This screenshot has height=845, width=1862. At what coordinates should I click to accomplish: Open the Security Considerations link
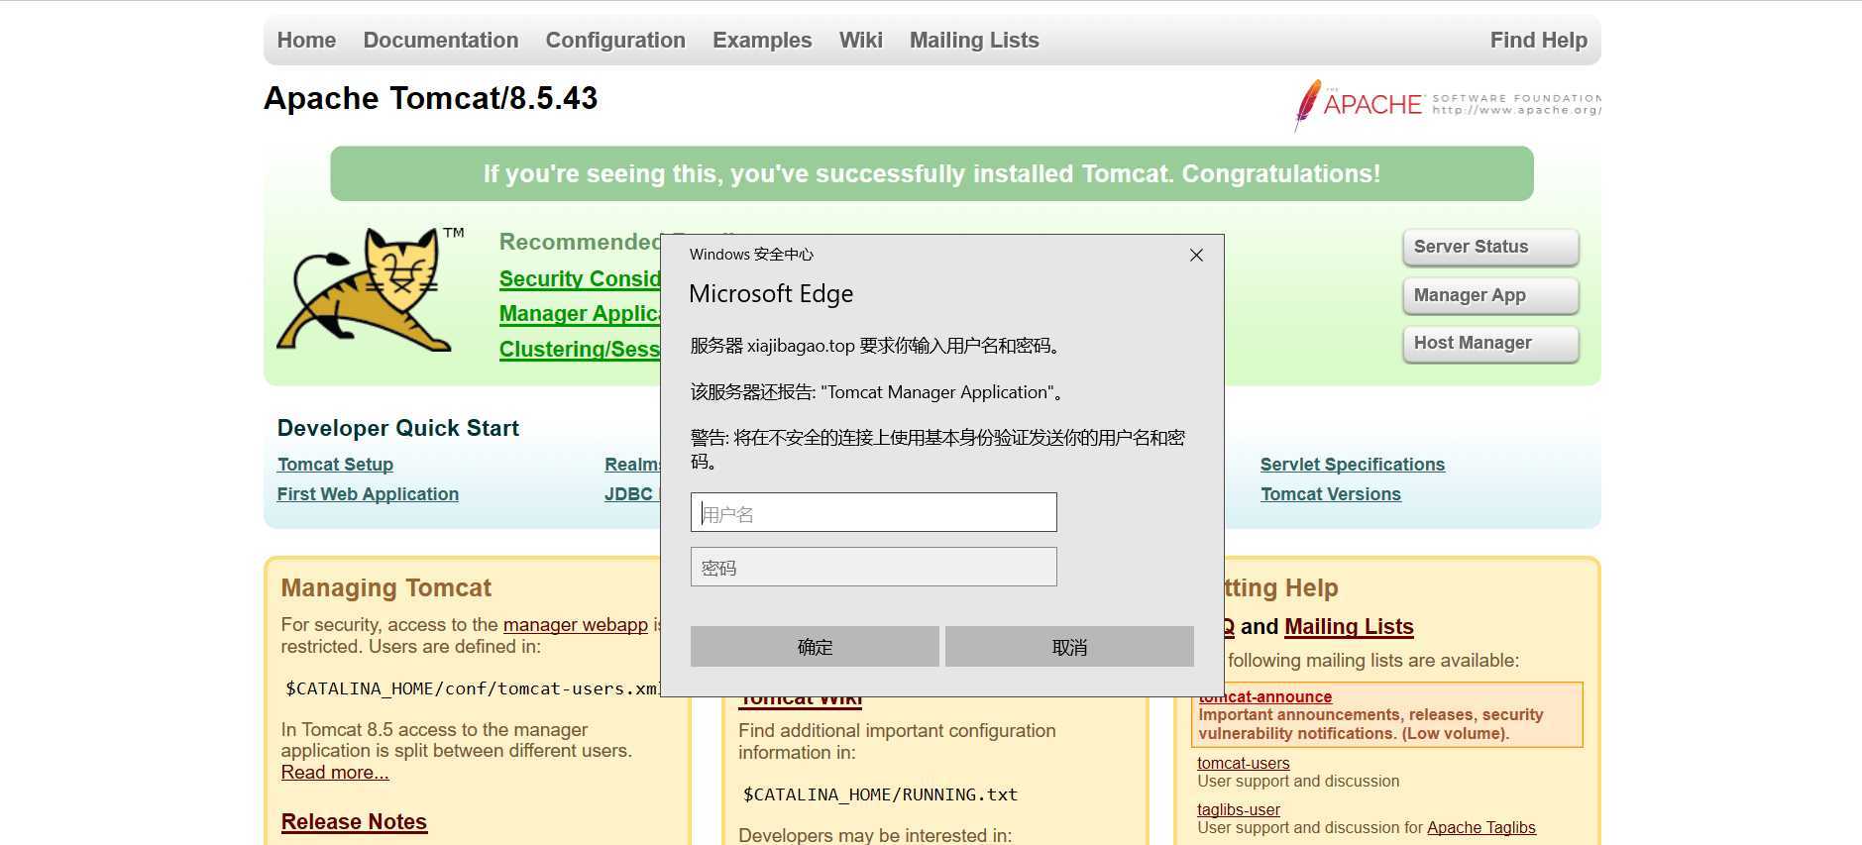pos(580,279)
